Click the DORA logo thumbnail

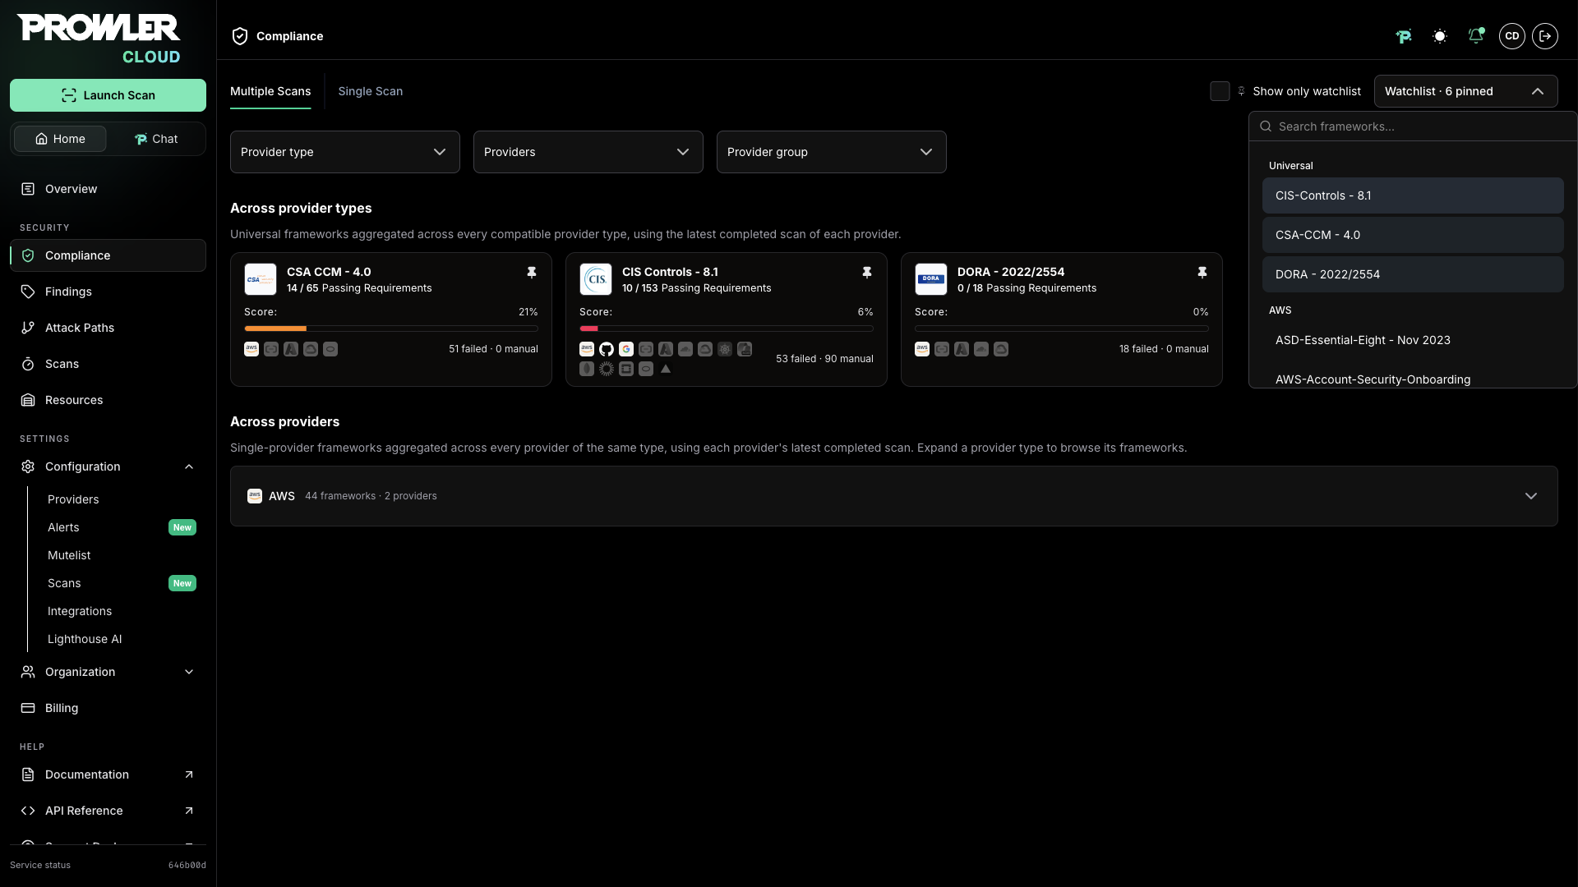[931, 279]
